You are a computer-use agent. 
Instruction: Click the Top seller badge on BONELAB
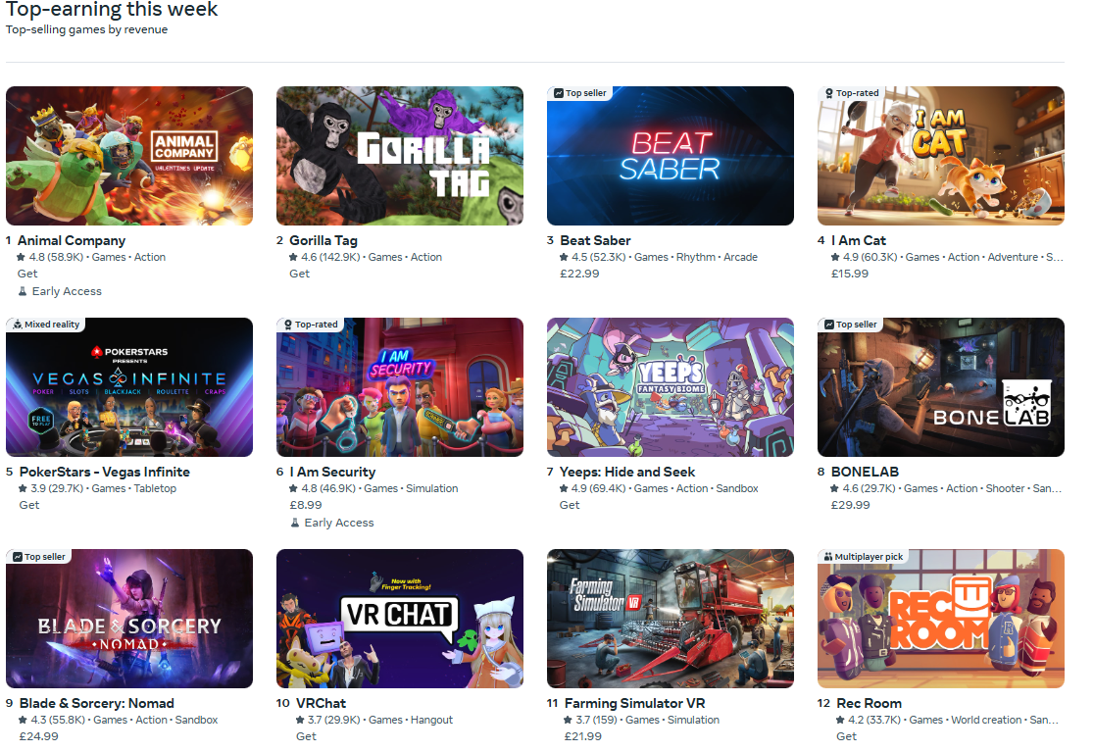pos(851,325)
